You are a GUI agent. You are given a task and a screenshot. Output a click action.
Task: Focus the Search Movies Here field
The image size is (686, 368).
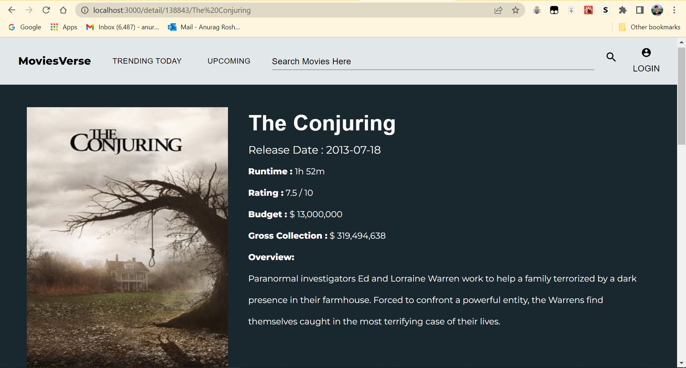433,61
